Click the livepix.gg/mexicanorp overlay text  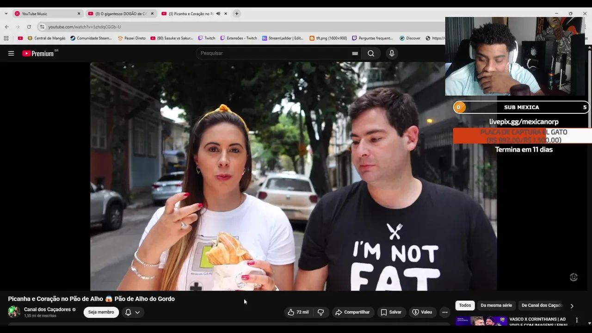(x=524, y=122)
